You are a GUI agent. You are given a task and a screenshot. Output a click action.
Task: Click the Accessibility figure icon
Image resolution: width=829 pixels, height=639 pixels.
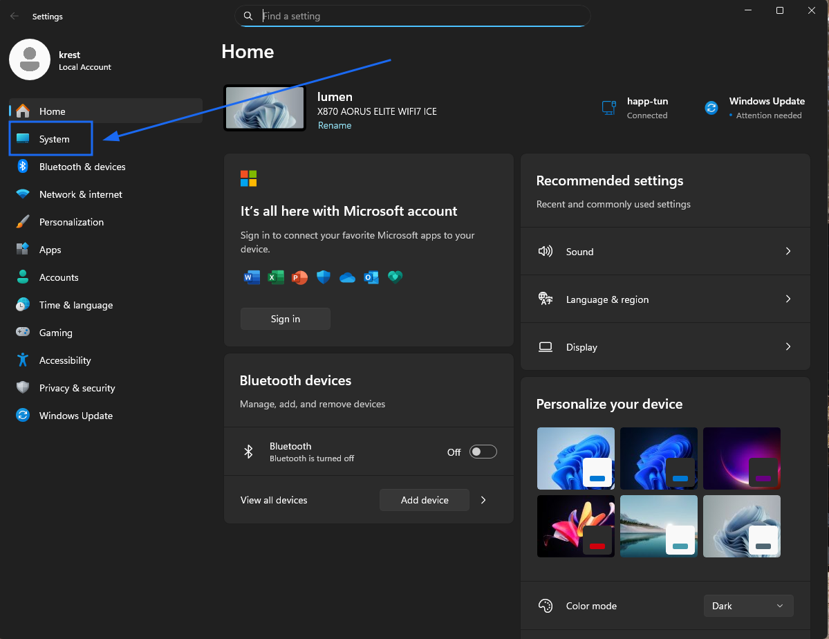coord(23,360)
